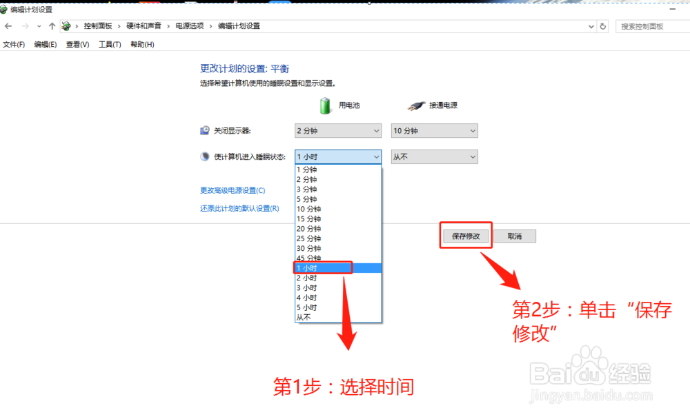This screenshot has height=419, width=690.
Task: Click the up-one-level arrow in the toolbar
Action: point(52,25)
